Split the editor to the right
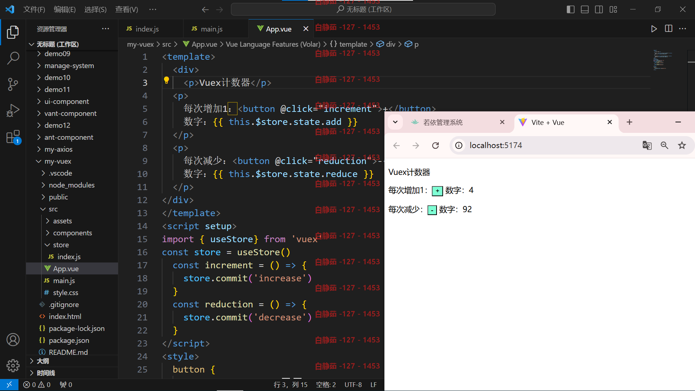The height and width of the screenshot is (391, 695). (x=669, y=29)
